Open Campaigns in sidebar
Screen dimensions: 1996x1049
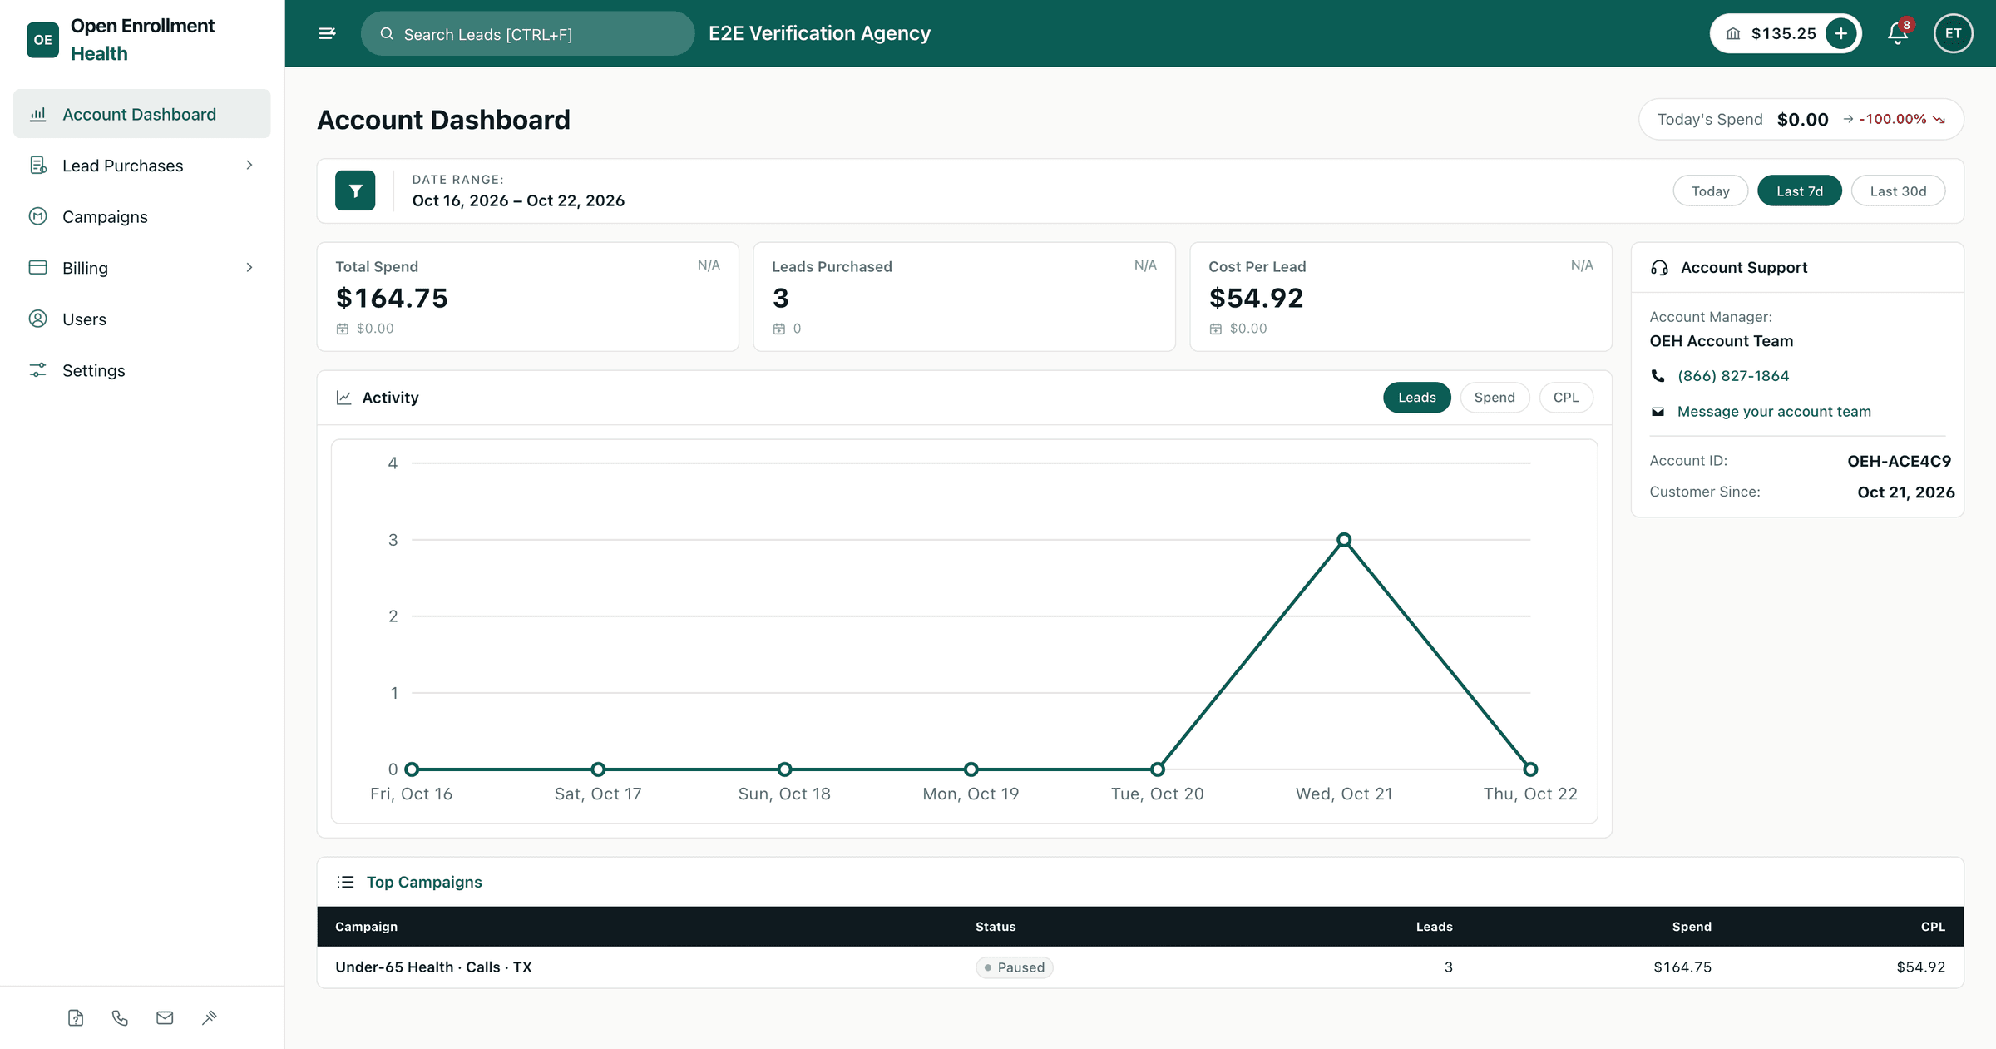tap(141, 216)
